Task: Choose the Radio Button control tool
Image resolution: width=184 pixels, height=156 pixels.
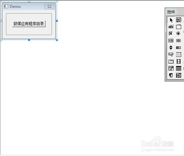Action: (x=178, y=34)
